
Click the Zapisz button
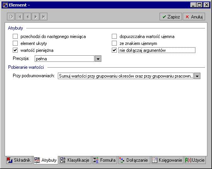pos(171,17)
